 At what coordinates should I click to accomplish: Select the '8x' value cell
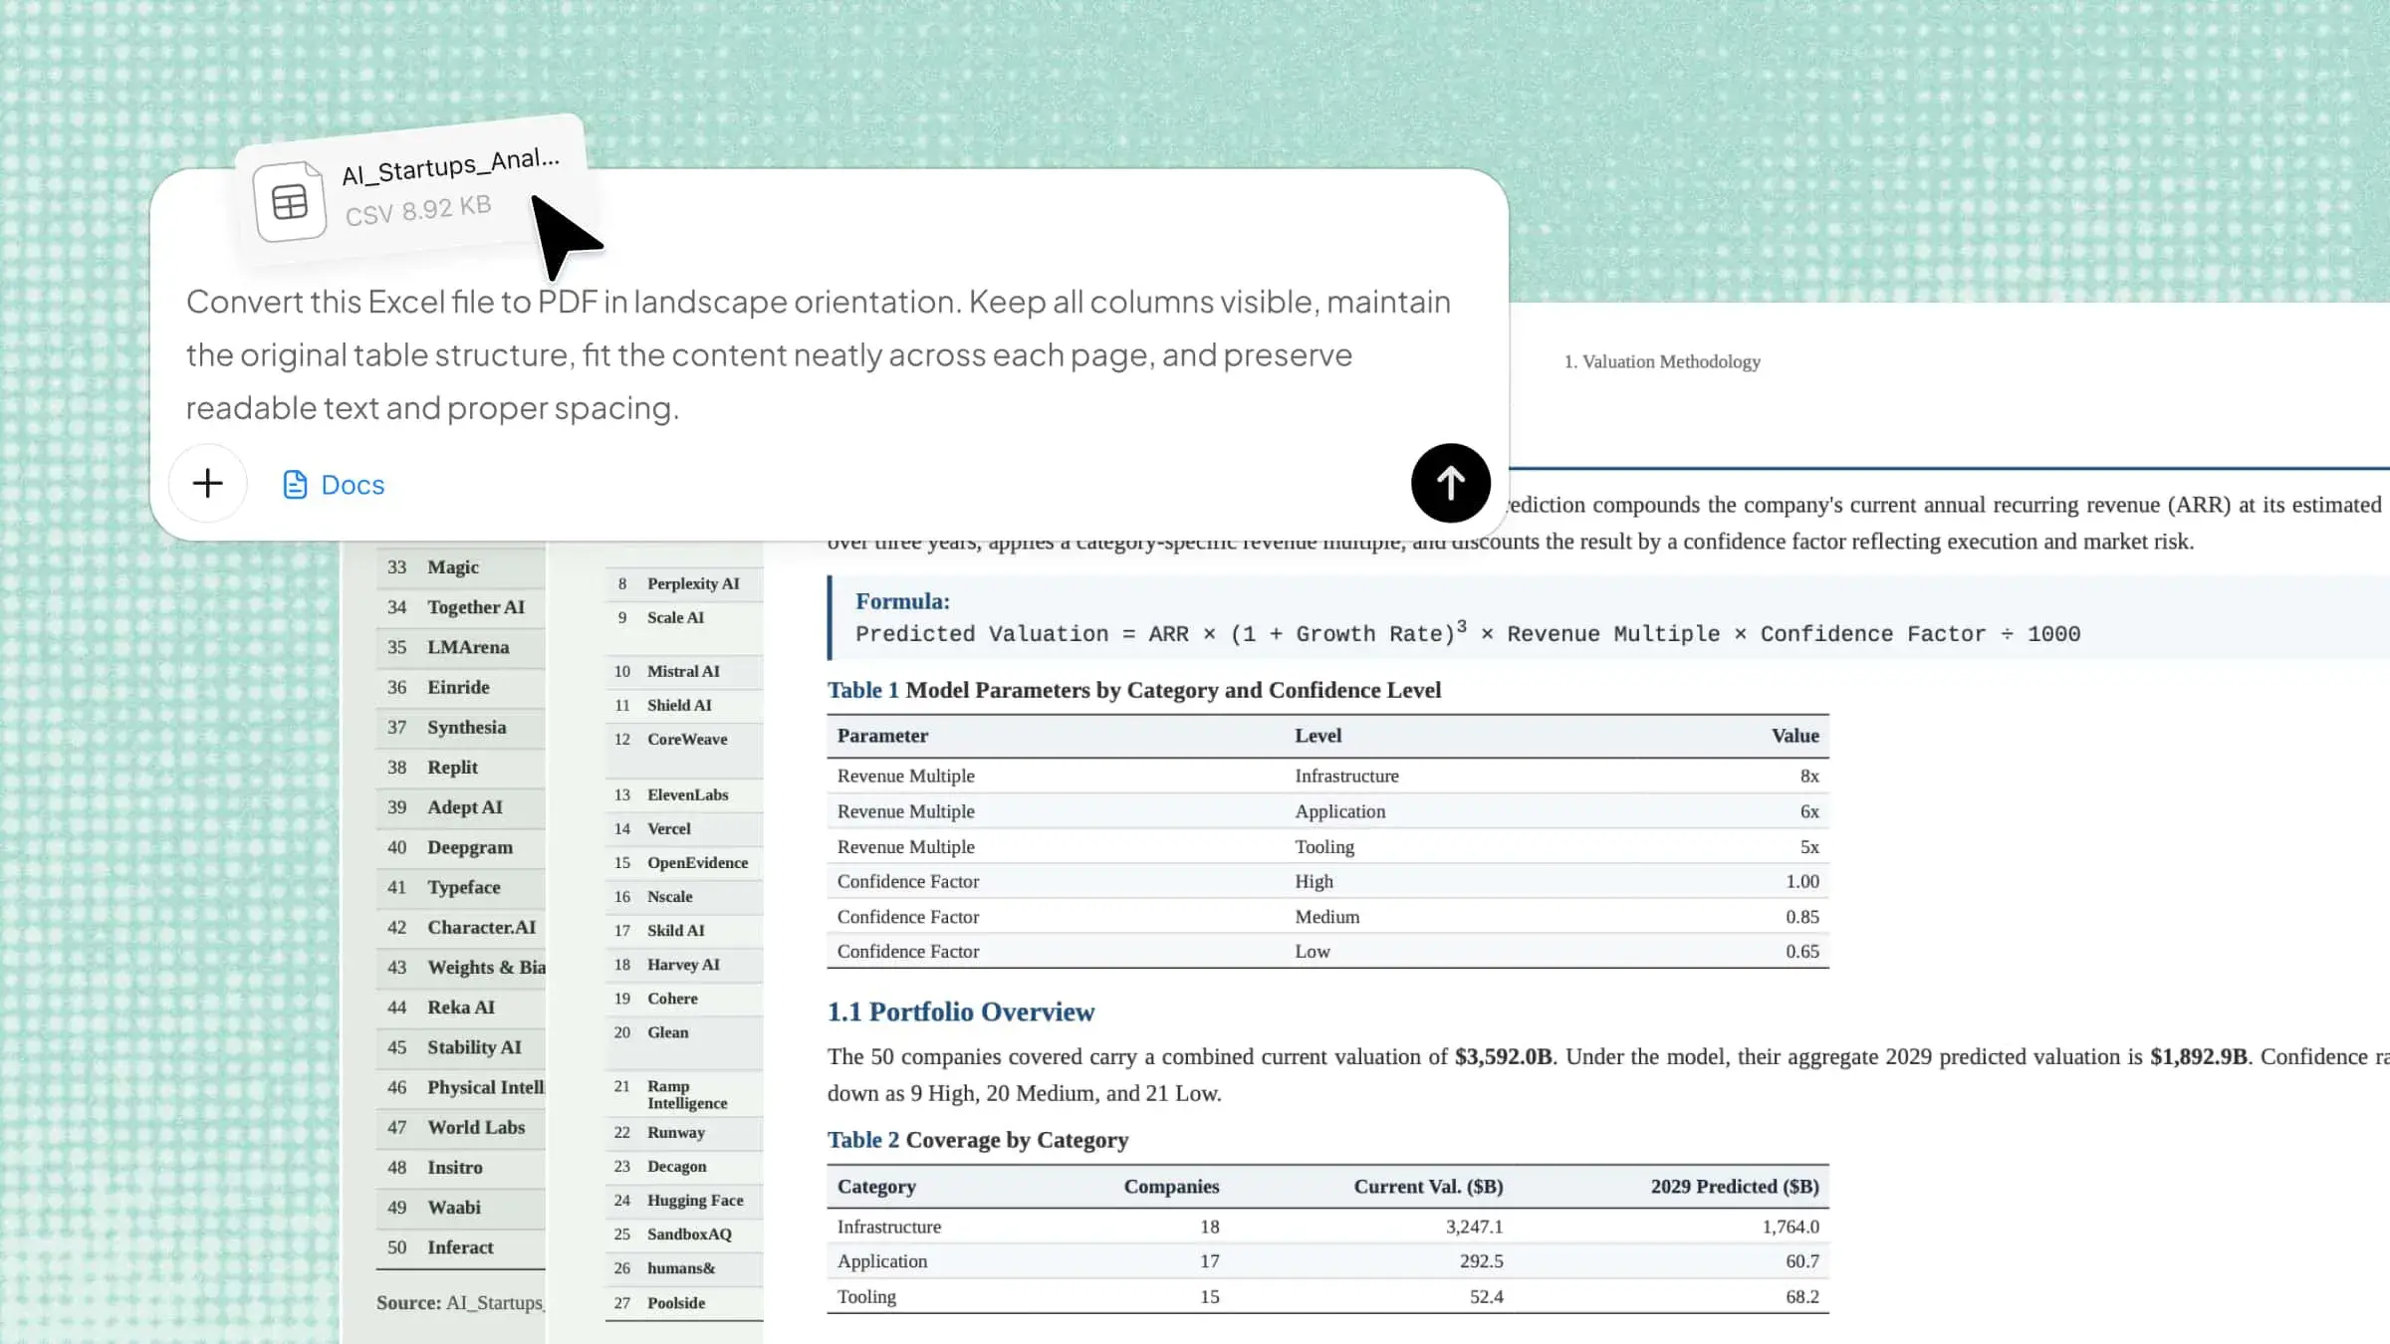1809,777
